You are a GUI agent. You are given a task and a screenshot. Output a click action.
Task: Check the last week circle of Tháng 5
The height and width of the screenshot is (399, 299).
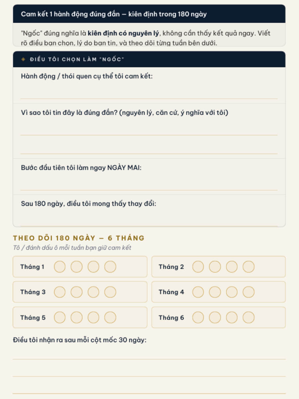coord(110,318)
